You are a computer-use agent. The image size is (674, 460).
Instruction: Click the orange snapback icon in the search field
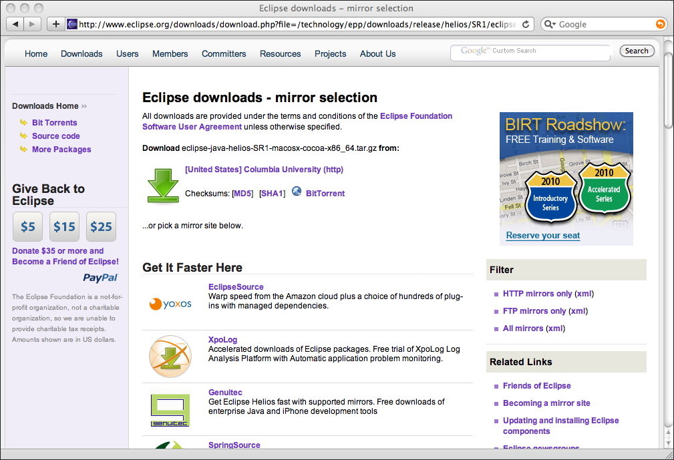point(660,25)
